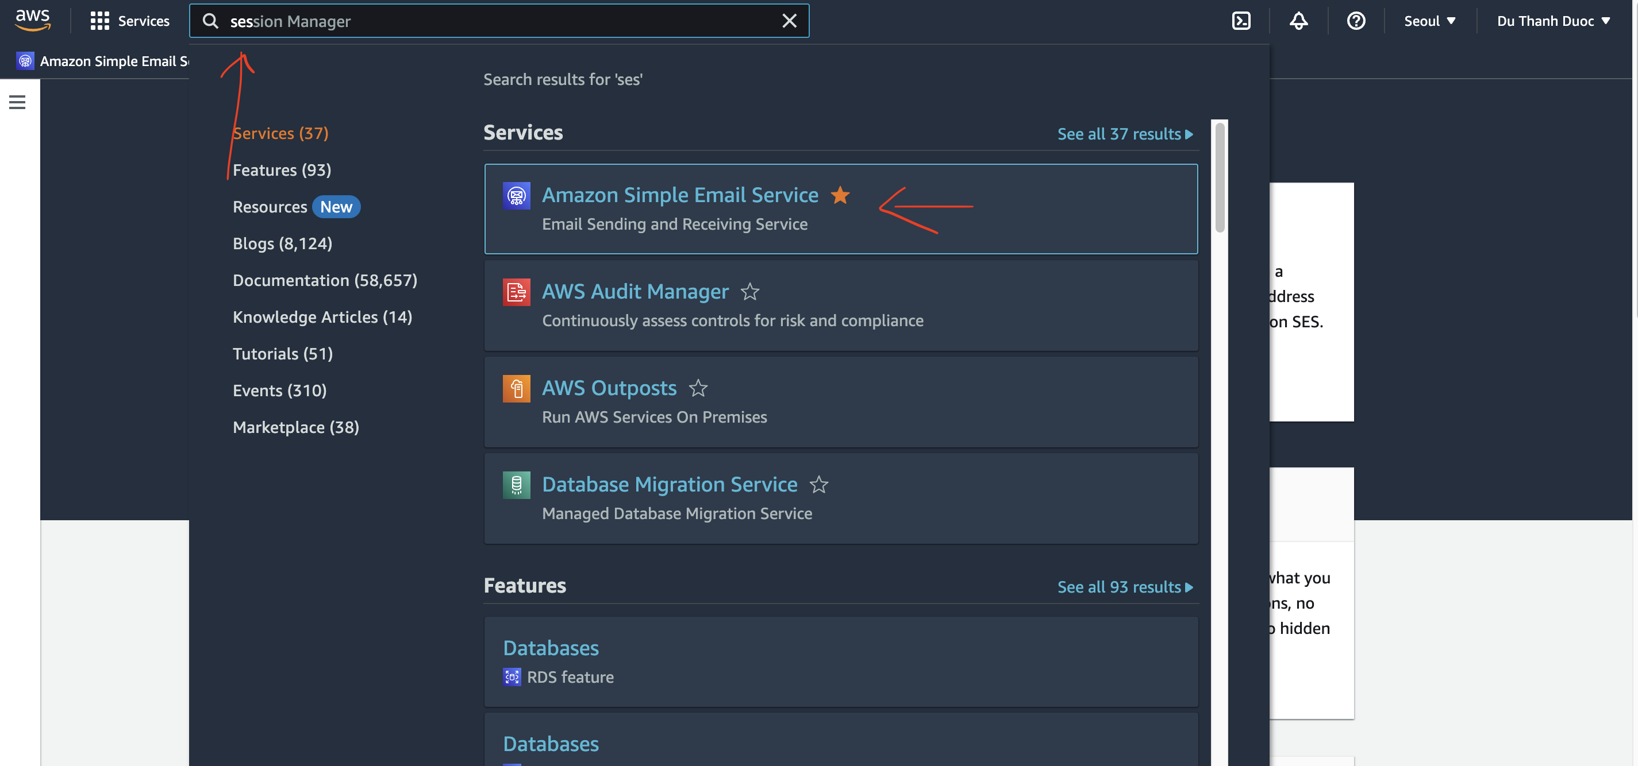1638x766 pixels.
Task: Expand the Seoul region dropdown
Action: coord(1430,21)
